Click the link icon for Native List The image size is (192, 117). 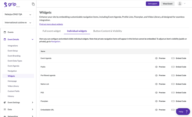[173, 84]
